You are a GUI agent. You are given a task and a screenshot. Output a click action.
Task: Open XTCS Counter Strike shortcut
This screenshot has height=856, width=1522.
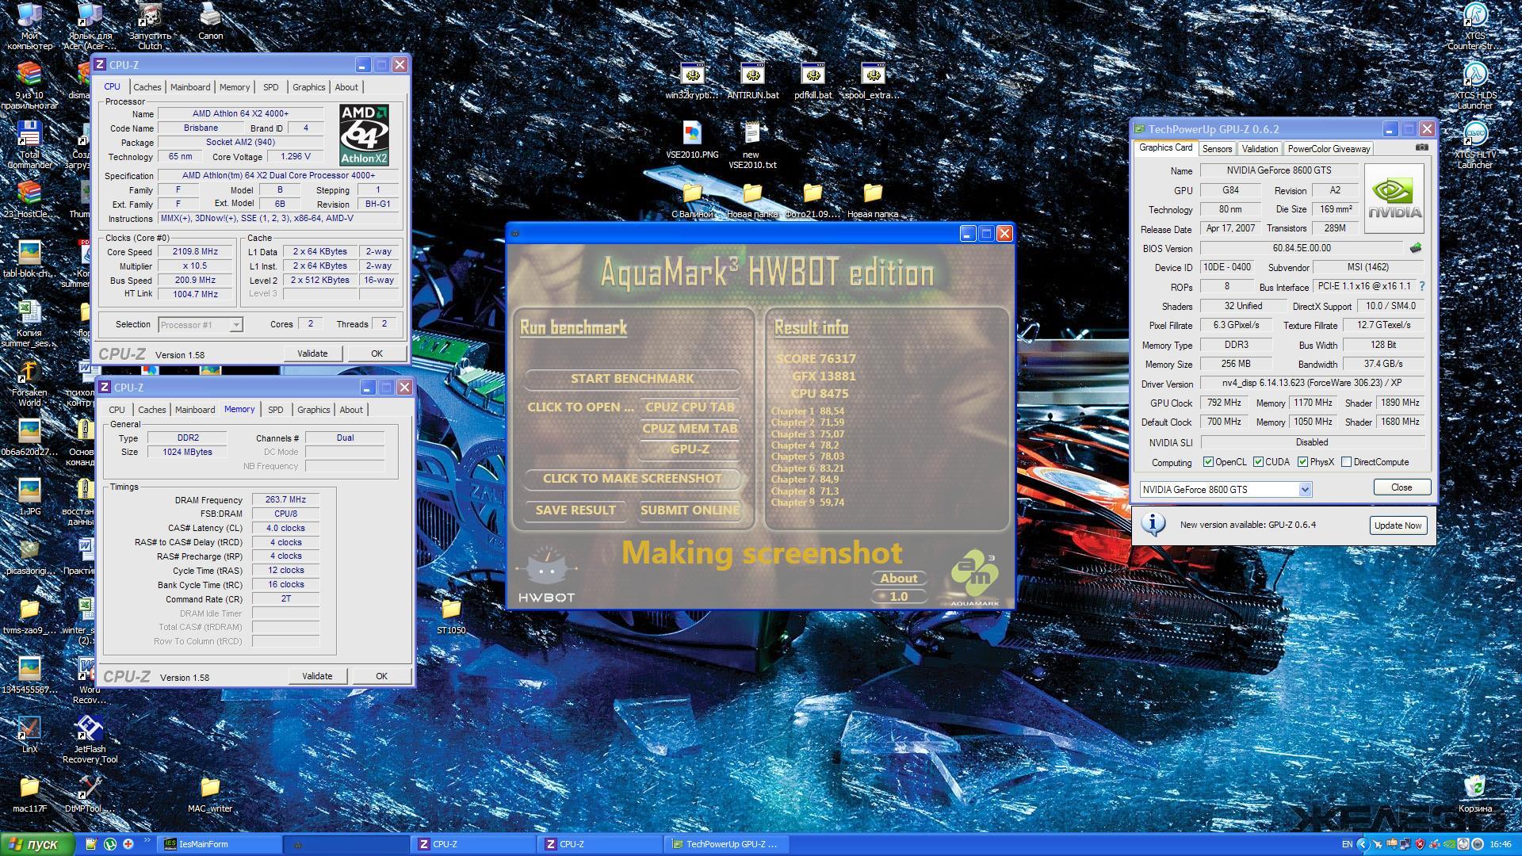(x=1474, y=16)
